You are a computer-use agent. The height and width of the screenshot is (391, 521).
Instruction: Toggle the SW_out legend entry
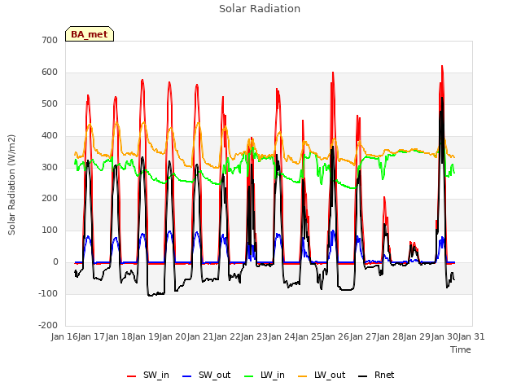[x=206, y=375]
